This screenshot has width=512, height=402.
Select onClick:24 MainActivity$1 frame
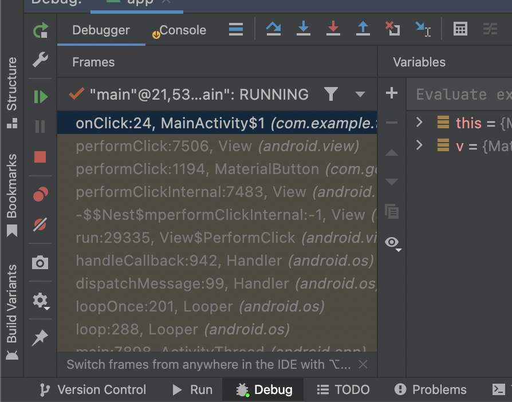pos(217,123)
